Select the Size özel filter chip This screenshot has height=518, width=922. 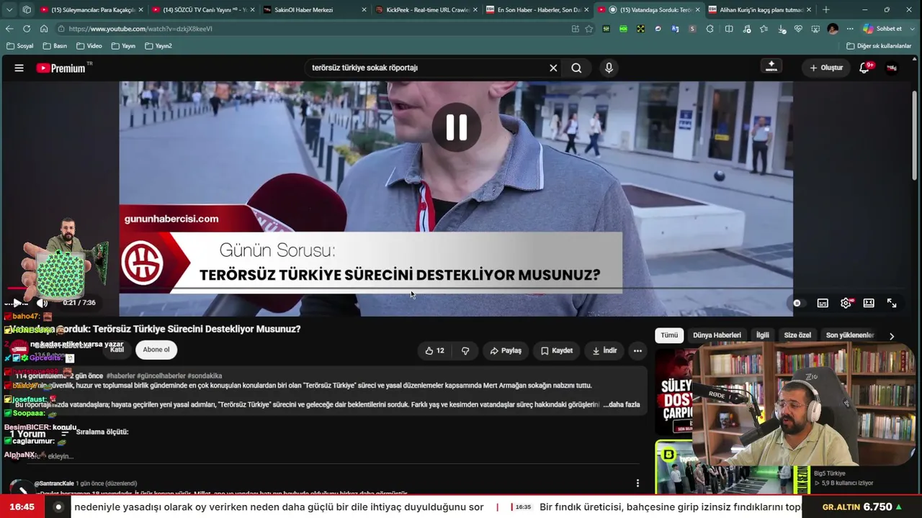pos(797,335)
